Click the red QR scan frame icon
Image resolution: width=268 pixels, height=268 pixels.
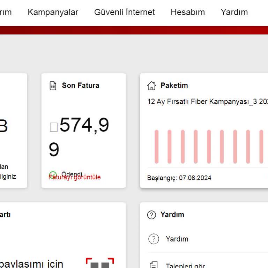click(100, 263)
